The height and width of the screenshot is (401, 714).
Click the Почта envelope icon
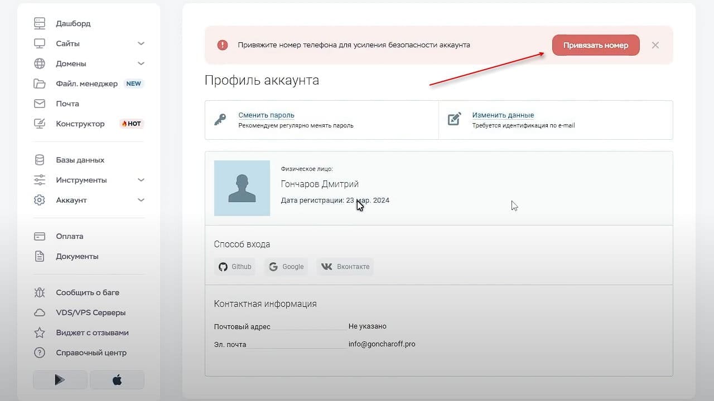[x=40, y=104]
